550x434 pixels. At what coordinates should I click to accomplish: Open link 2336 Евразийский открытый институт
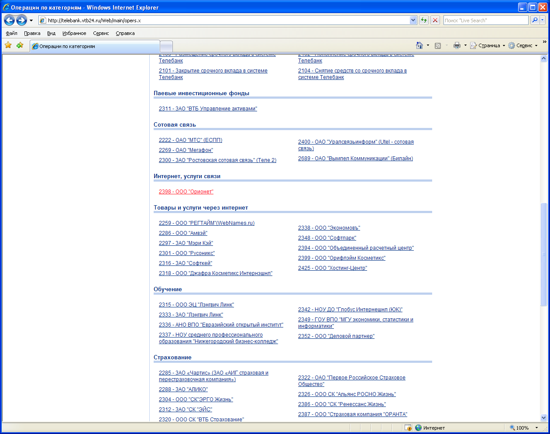coord(221,325)
